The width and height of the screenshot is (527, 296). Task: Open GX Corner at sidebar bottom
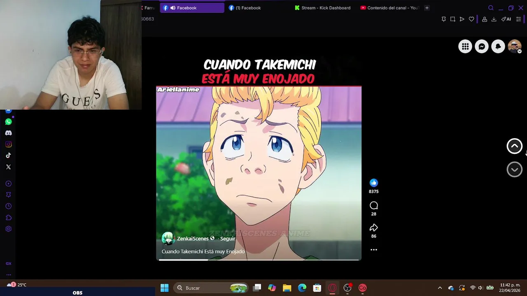pos(8,264)
